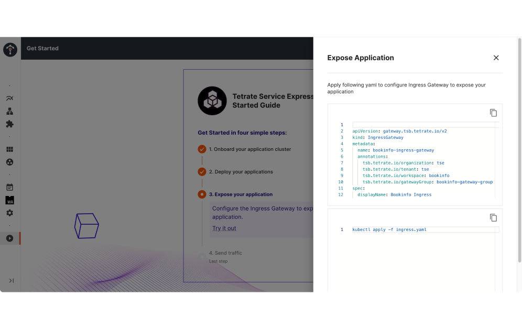The width and height of the screenshot is (522, 329).
Task: Click the tsb.tetrate.io/organization: tse line
Action: [x=403, y=163]
